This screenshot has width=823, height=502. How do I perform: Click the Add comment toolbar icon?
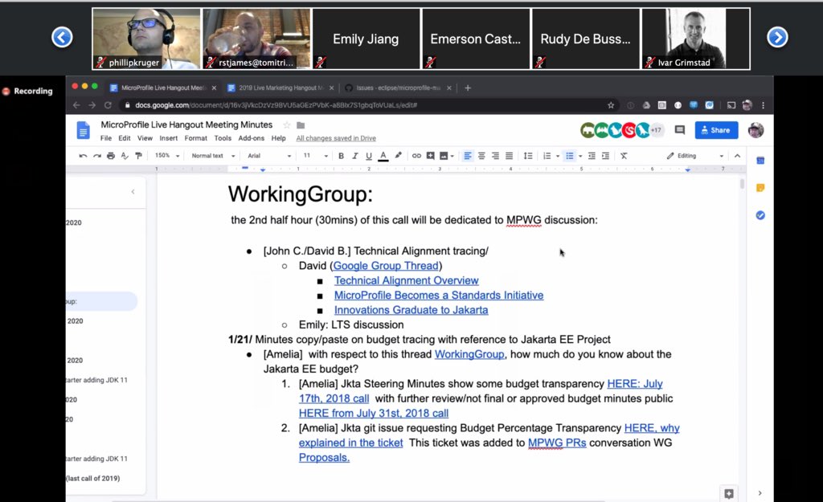click(431, 156)
